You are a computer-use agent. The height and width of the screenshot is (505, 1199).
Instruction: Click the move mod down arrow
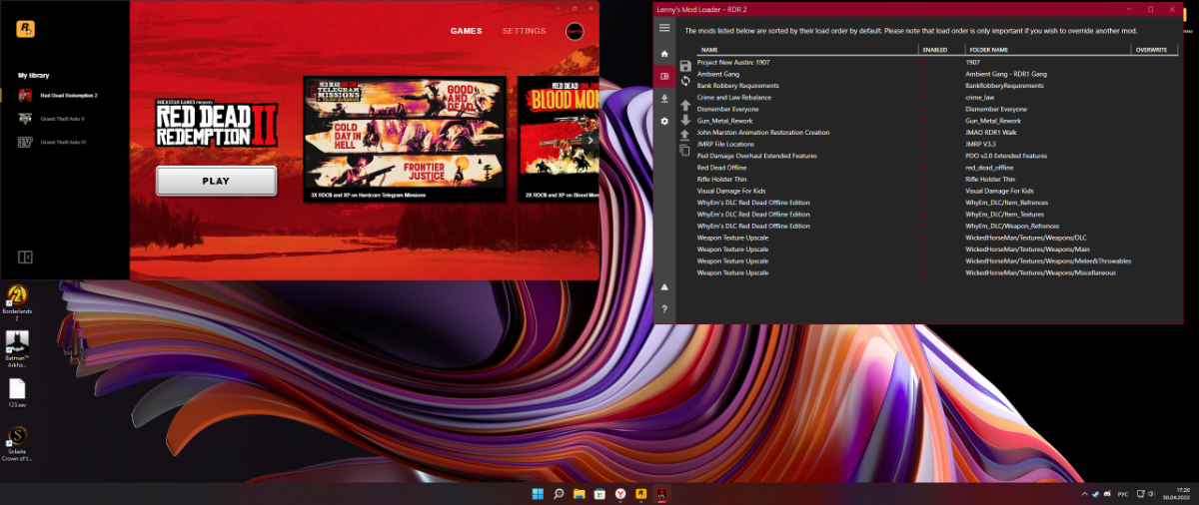point(685,120)
